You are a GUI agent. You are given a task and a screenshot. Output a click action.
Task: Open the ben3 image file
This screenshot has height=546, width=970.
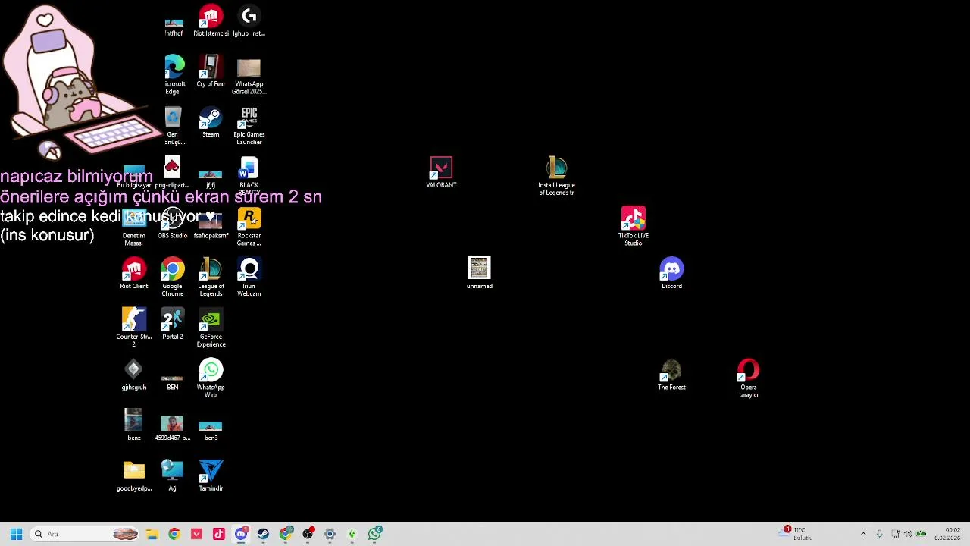[x=211, y=430]
